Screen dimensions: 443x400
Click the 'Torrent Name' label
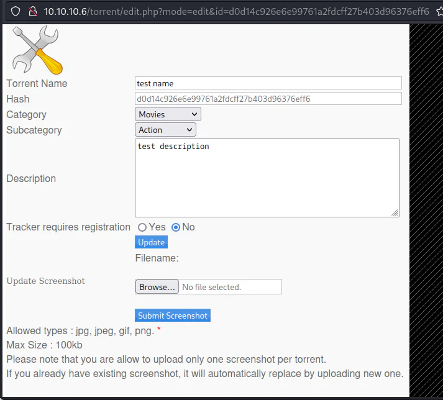37,83
